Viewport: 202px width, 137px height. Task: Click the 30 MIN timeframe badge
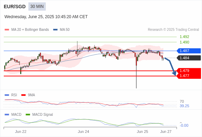point(37,7)
